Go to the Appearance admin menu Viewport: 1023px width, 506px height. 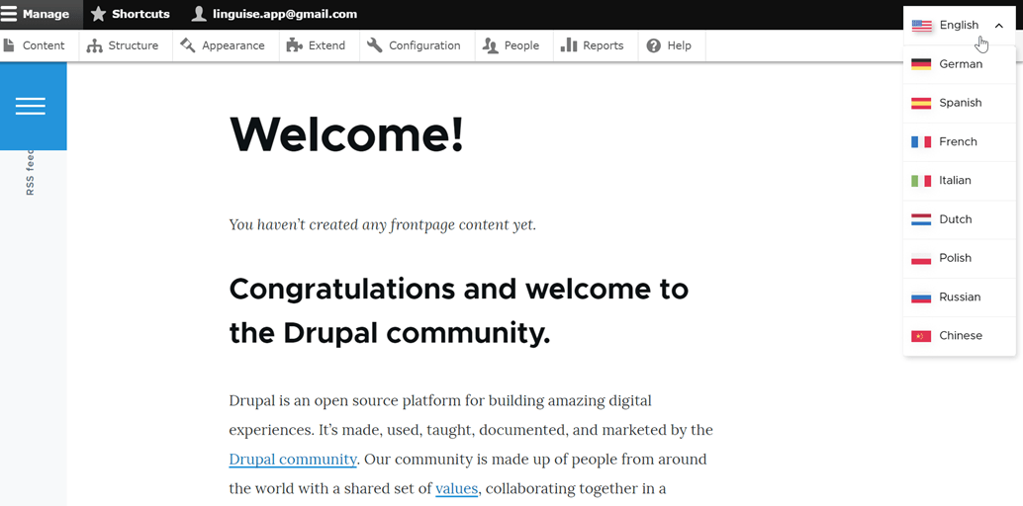point(226,45)
